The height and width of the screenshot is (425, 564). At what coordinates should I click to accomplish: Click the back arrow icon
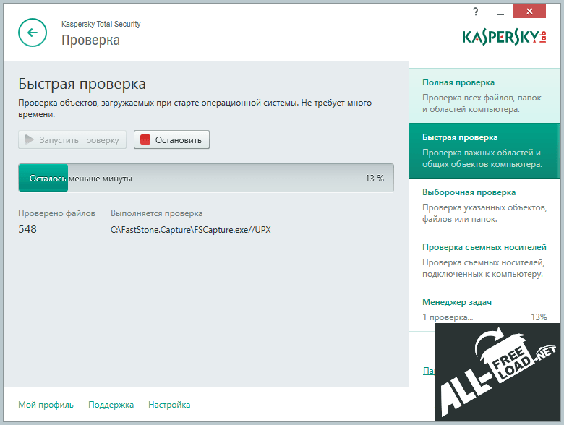pyautogui.click(x=33, y=33)
